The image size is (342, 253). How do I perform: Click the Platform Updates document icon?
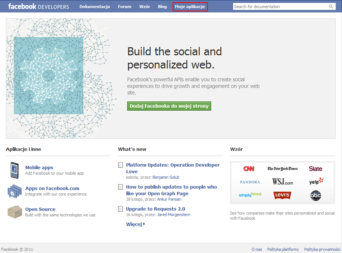120,165
